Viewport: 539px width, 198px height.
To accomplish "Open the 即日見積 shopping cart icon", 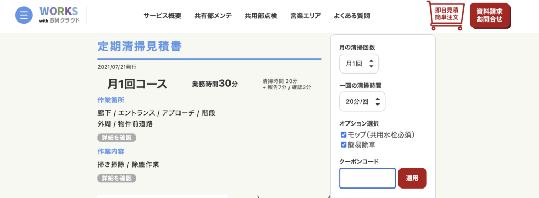I will 445,15.
